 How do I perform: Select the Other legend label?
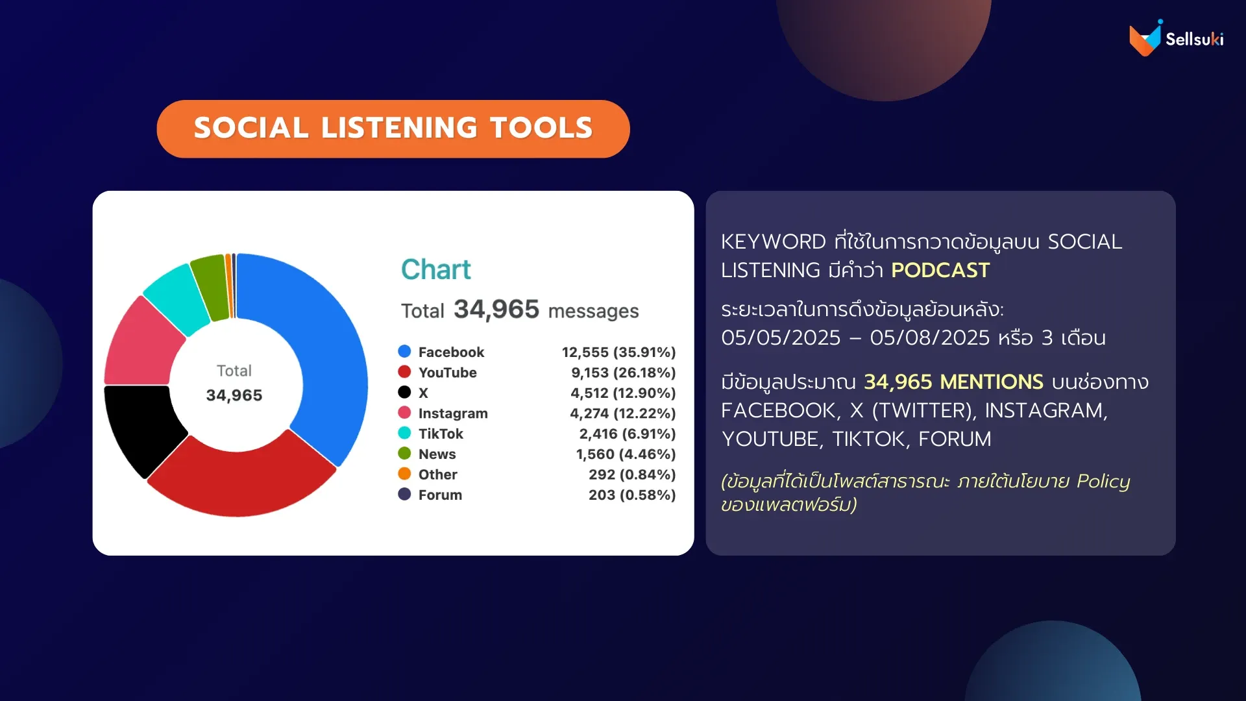pyautogui.click(x=437, y=474)
